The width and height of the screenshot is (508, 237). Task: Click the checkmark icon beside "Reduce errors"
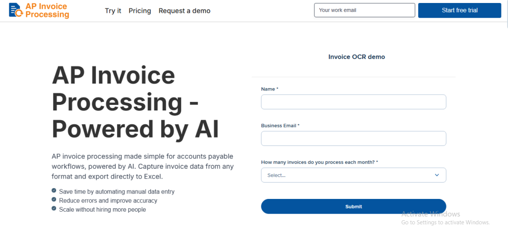pyautogui.click(x=54, y=199)
